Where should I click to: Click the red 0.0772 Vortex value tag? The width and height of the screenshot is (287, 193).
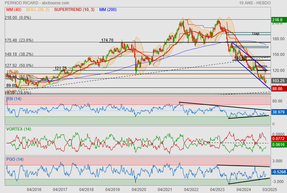[x=279, y=138]
